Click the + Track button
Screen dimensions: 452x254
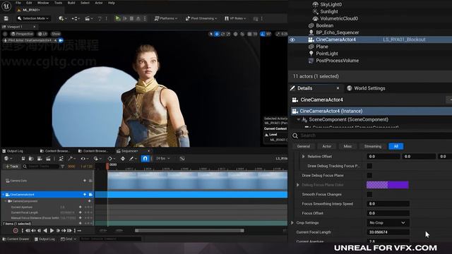(12, 167)
